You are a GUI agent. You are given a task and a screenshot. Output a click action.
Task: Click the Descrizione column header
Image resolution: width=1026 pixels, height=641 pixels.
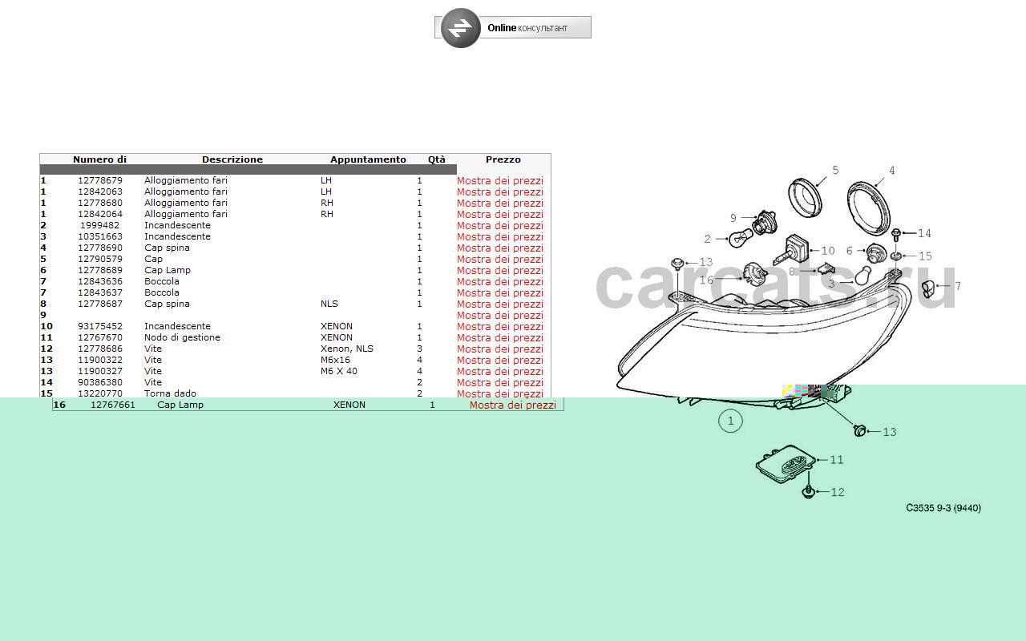pos(232,159)
